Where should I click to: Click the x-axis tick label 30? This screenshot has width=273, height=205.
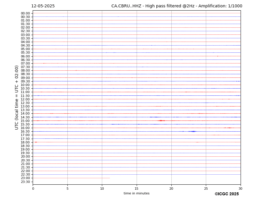(240, 189)
